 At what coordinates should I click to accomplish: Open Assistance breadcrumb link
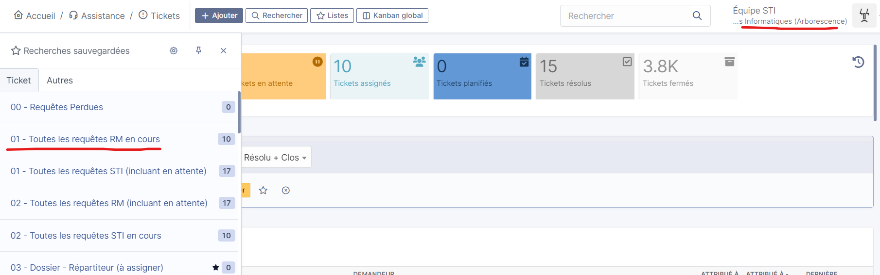pyautogui.click(x=97, y=16)
